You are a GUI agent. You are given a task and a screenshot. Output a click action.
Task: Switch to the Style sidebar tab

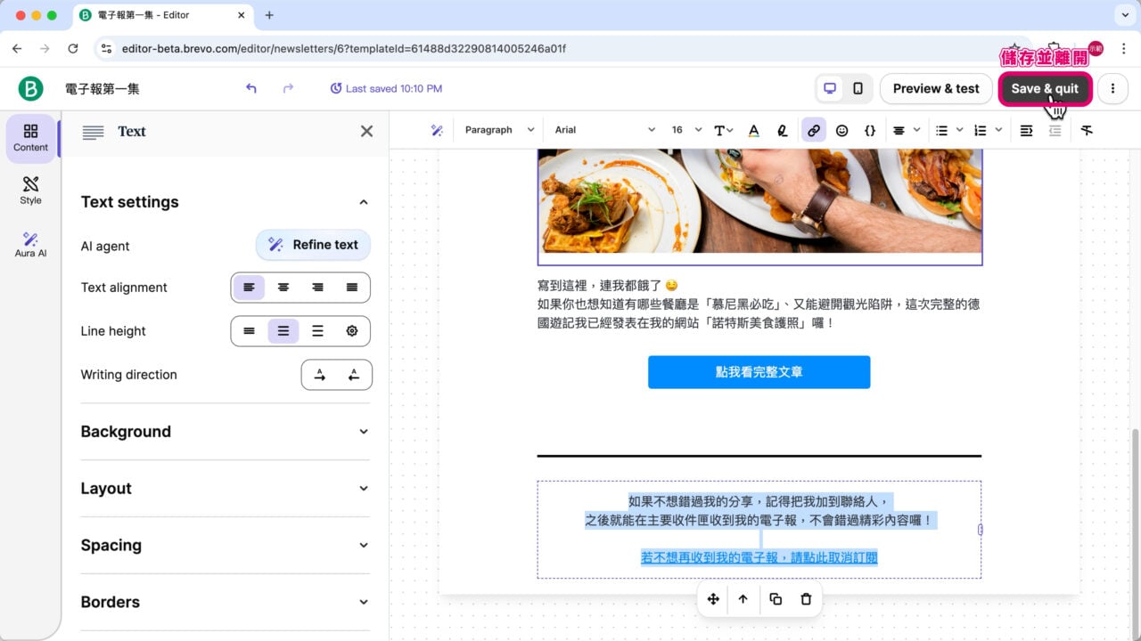coord(29,190)
